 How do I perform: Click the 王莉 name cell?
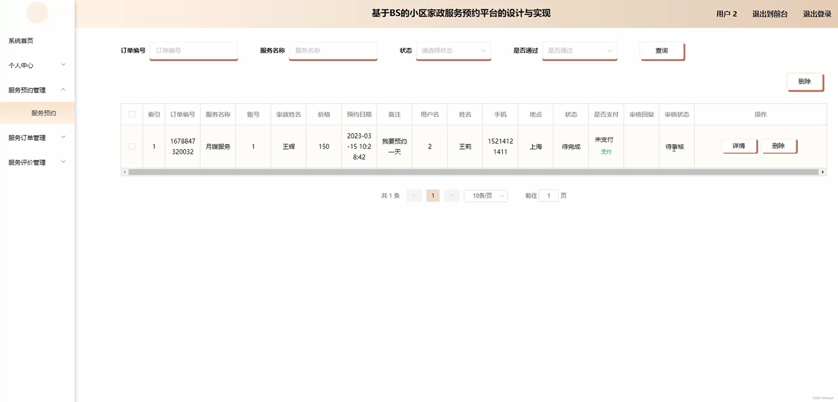(465, 147)
